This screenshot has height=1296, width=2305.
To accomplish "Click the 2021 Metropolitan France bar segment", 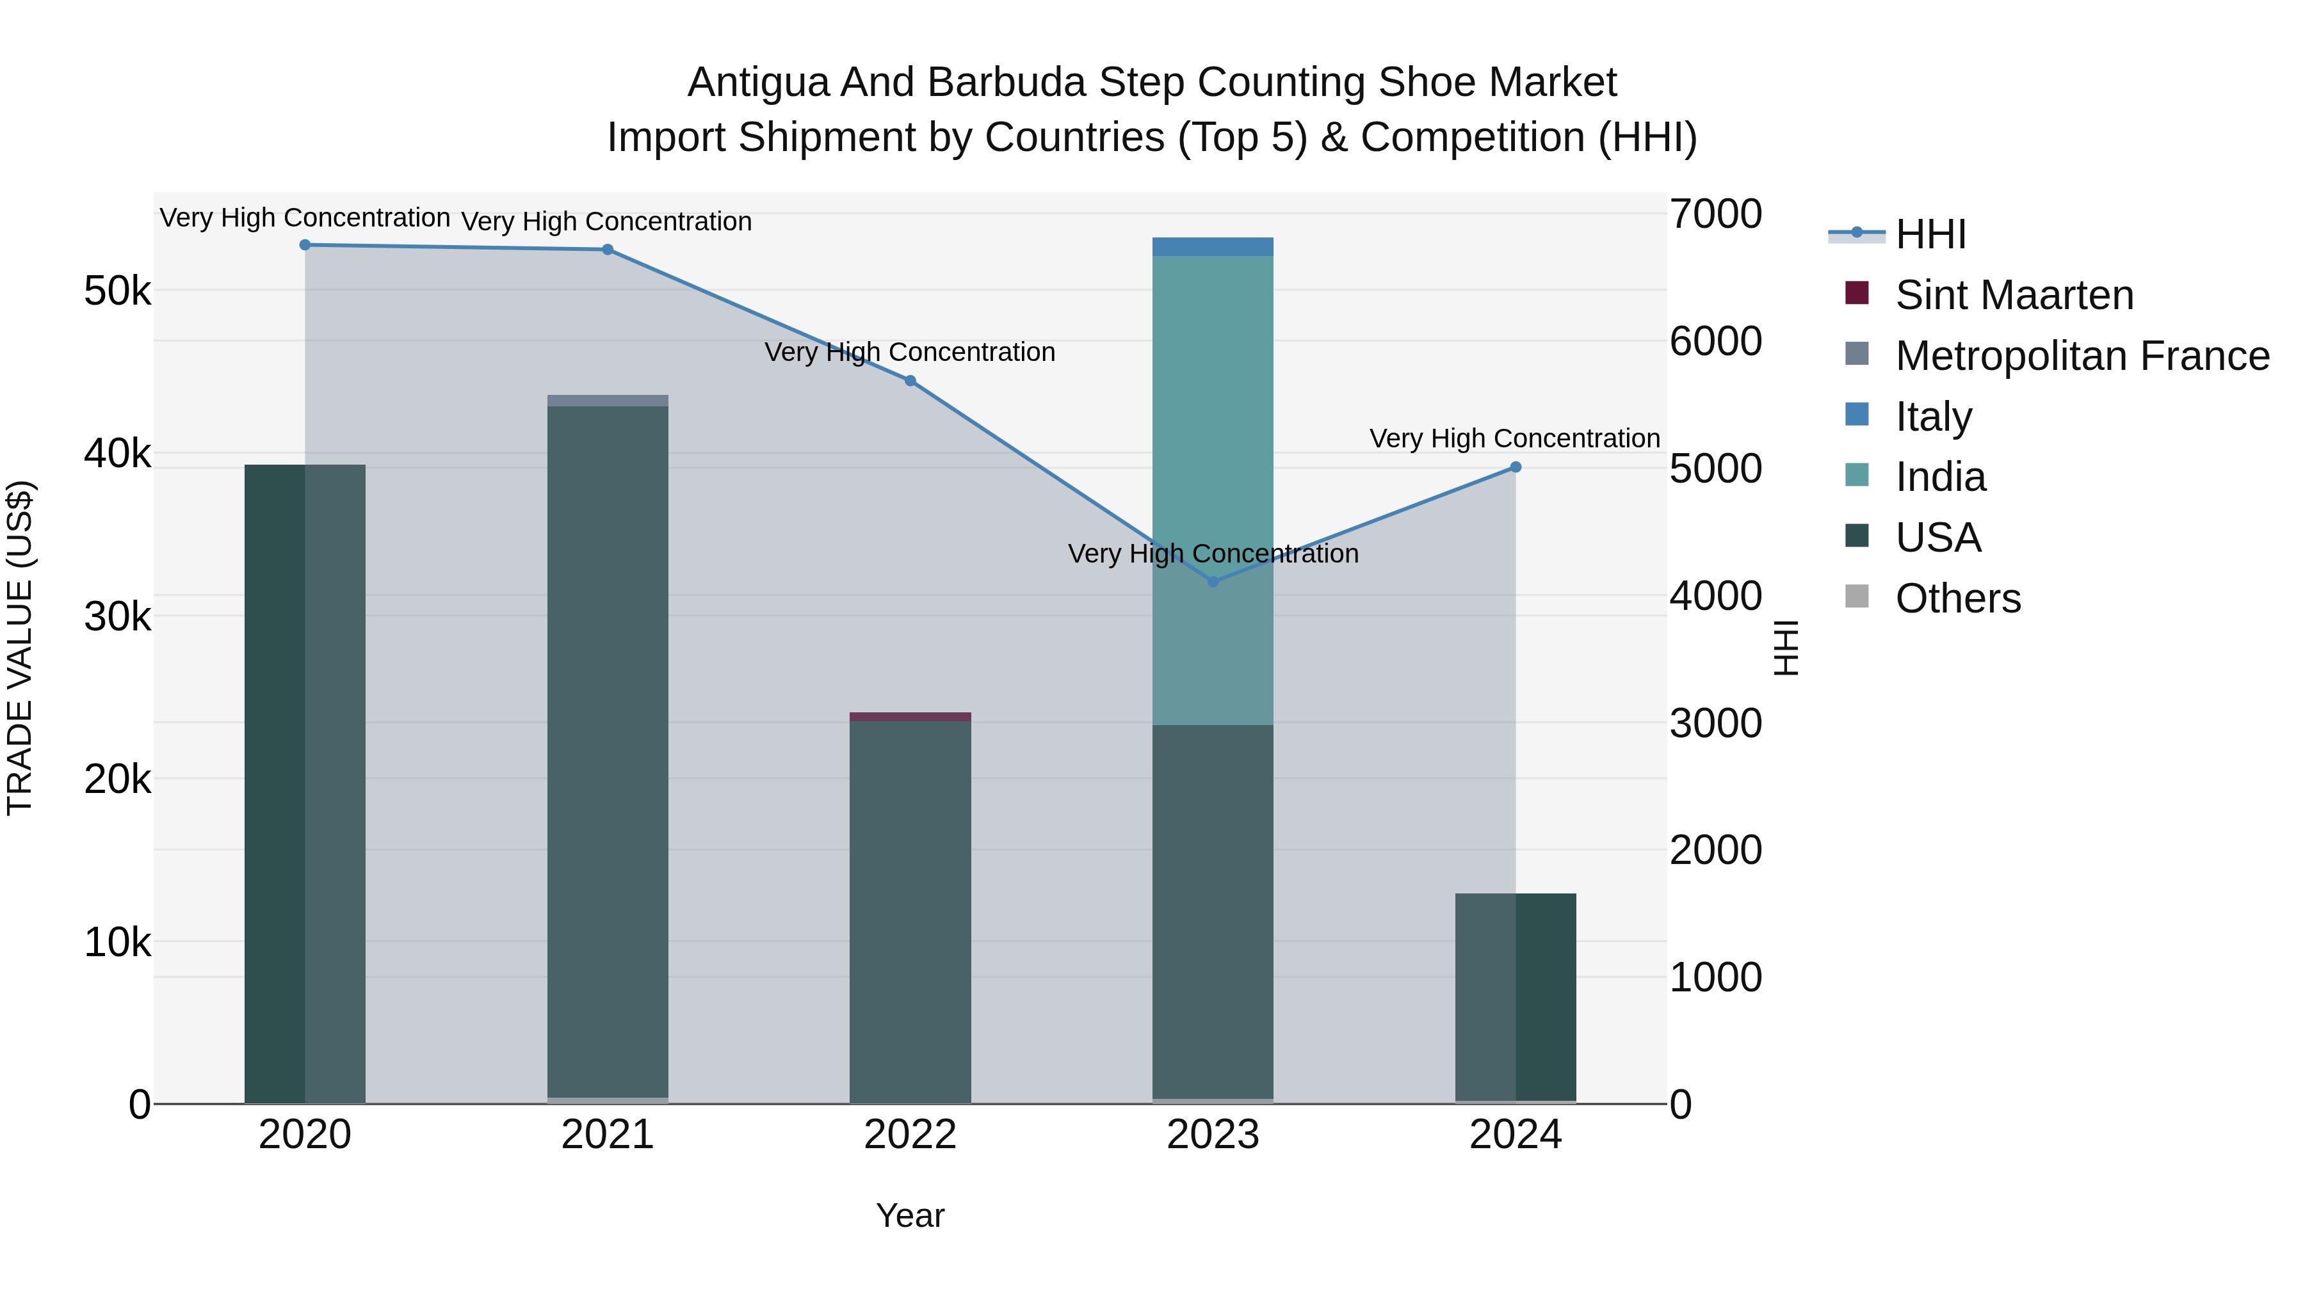I will (608, 401).
